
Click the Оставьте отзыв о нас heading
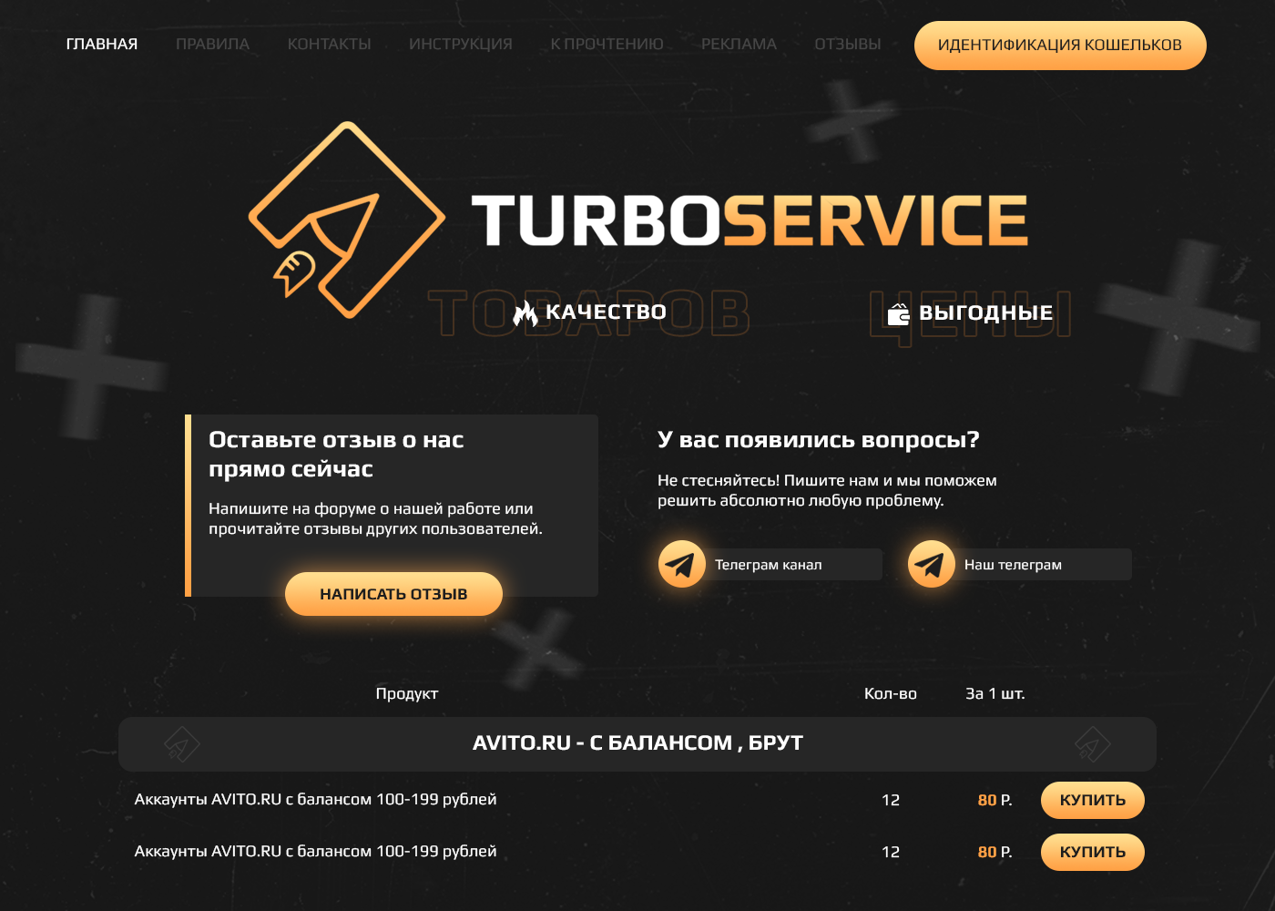(x=336, y=454)
